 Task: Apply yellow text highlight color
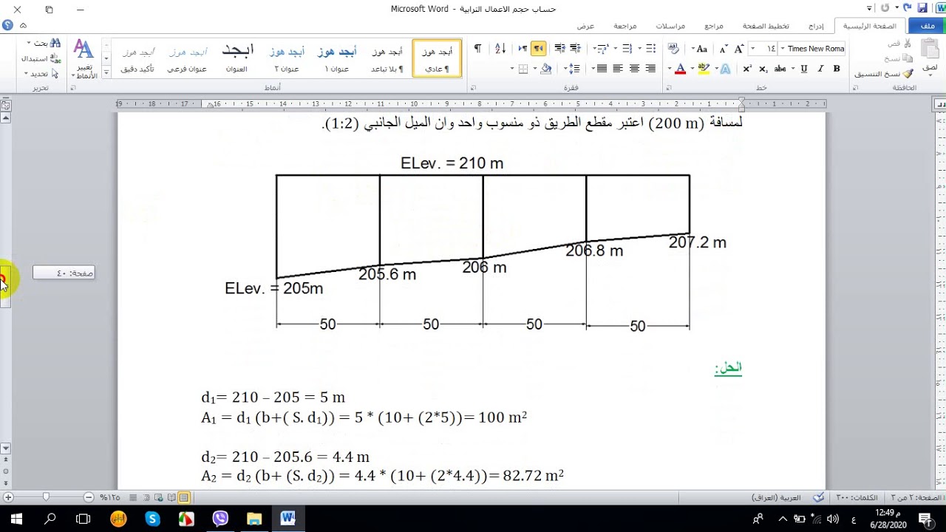click(x=703, y=69)
